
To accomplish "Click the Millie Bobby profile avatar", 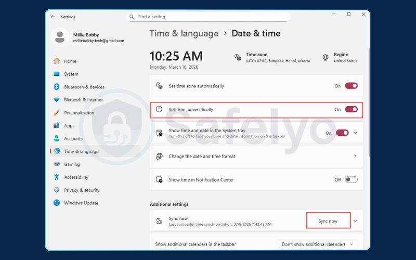I will point(60,37).
